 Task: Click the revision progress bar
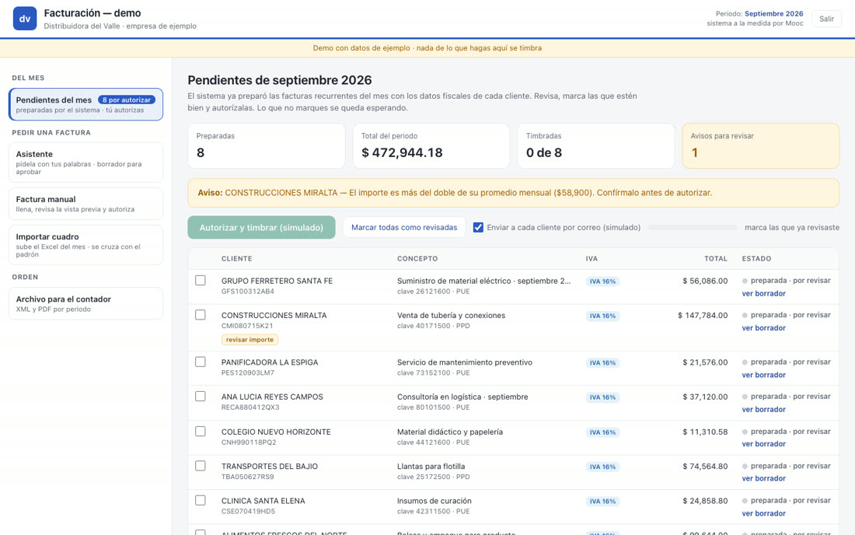[693, 227]
